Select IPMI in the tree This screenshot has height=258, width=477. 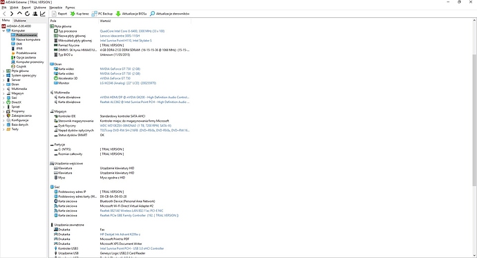click(19, 48)
